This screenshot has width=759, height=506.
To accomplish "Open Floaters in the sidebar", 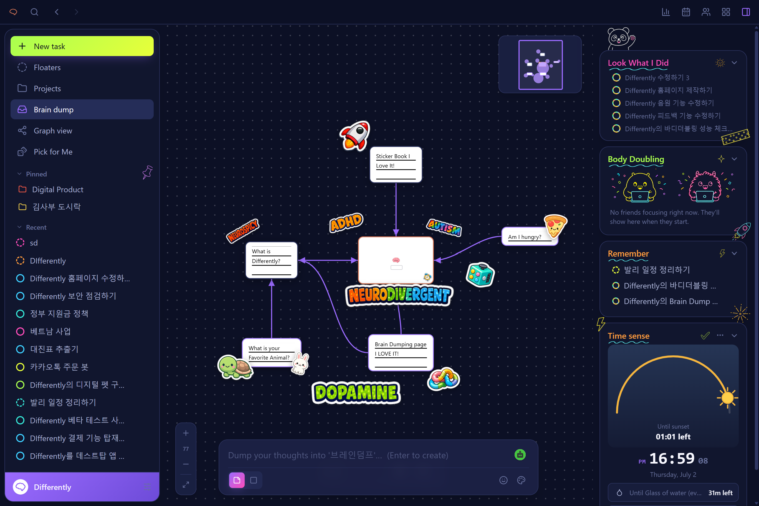I will point(82,67).
